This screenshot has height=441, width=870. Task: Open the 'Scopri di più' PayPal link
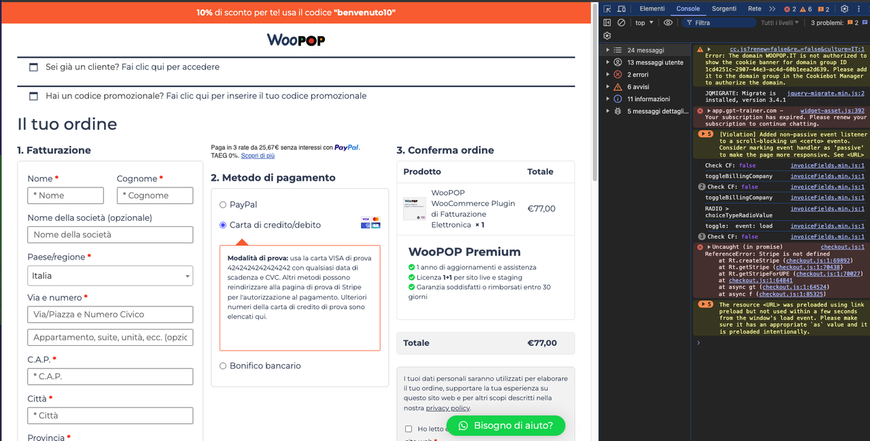258,156
